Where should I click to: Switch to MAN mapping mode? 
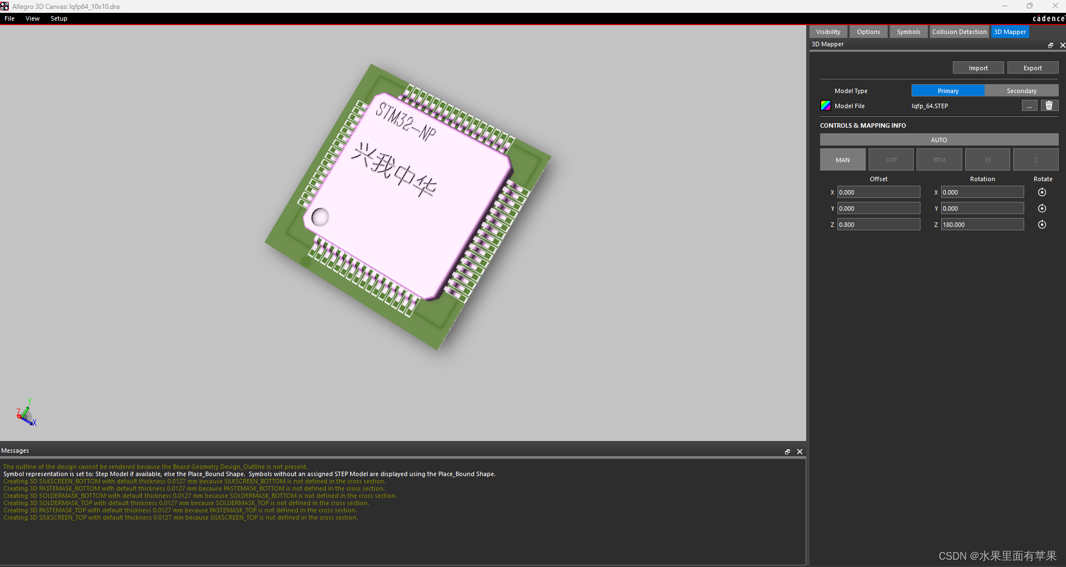point(842,159)
